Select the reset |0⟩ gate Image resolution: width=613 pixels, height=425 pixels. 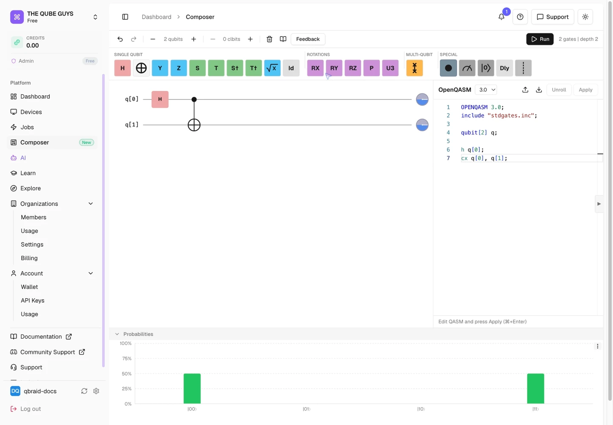486,68
